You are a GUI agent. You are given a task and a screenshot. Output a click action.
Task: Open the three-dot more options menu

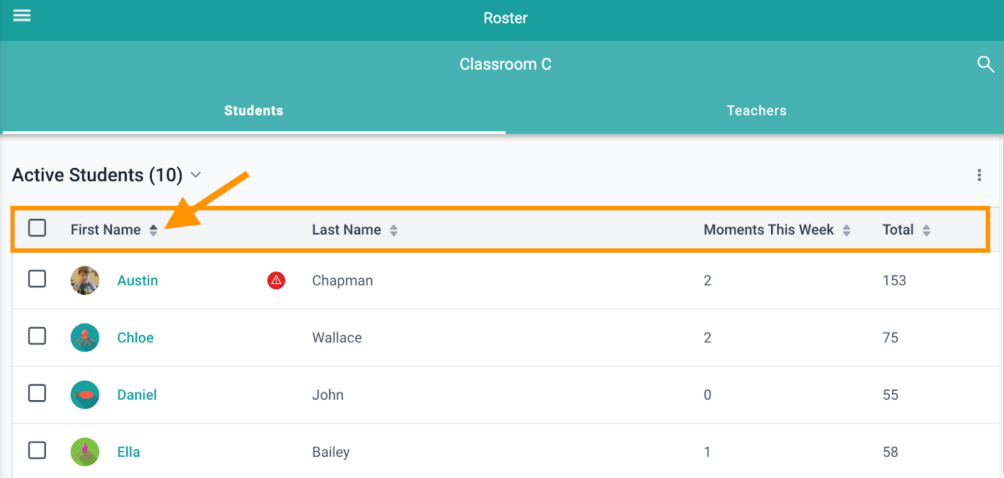coord(979,175)
